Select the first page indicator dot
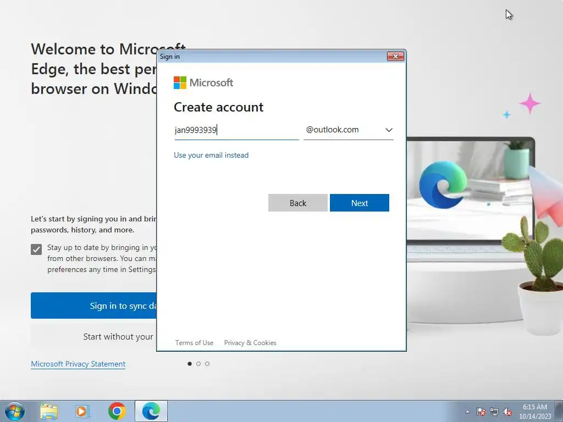The height and width of the screenshot is (422, 563). tap(190, 364)
